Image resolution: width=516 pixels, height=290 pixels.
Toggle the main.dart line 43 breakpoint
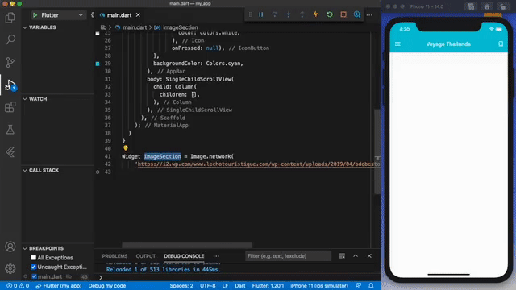(x=34, y=276)
